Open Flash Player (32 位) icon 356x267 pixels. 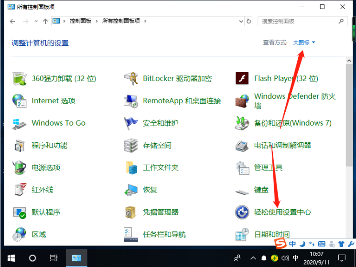tap(242, 78)
